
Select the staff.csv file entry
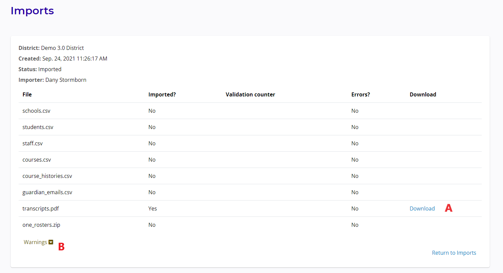pyautogui.click(x=33, y=143)
